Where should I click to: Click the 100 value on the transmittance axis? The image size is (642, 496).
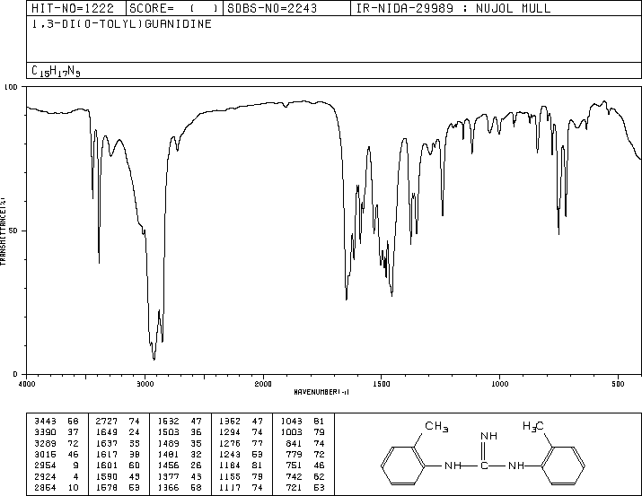[11, 87]
